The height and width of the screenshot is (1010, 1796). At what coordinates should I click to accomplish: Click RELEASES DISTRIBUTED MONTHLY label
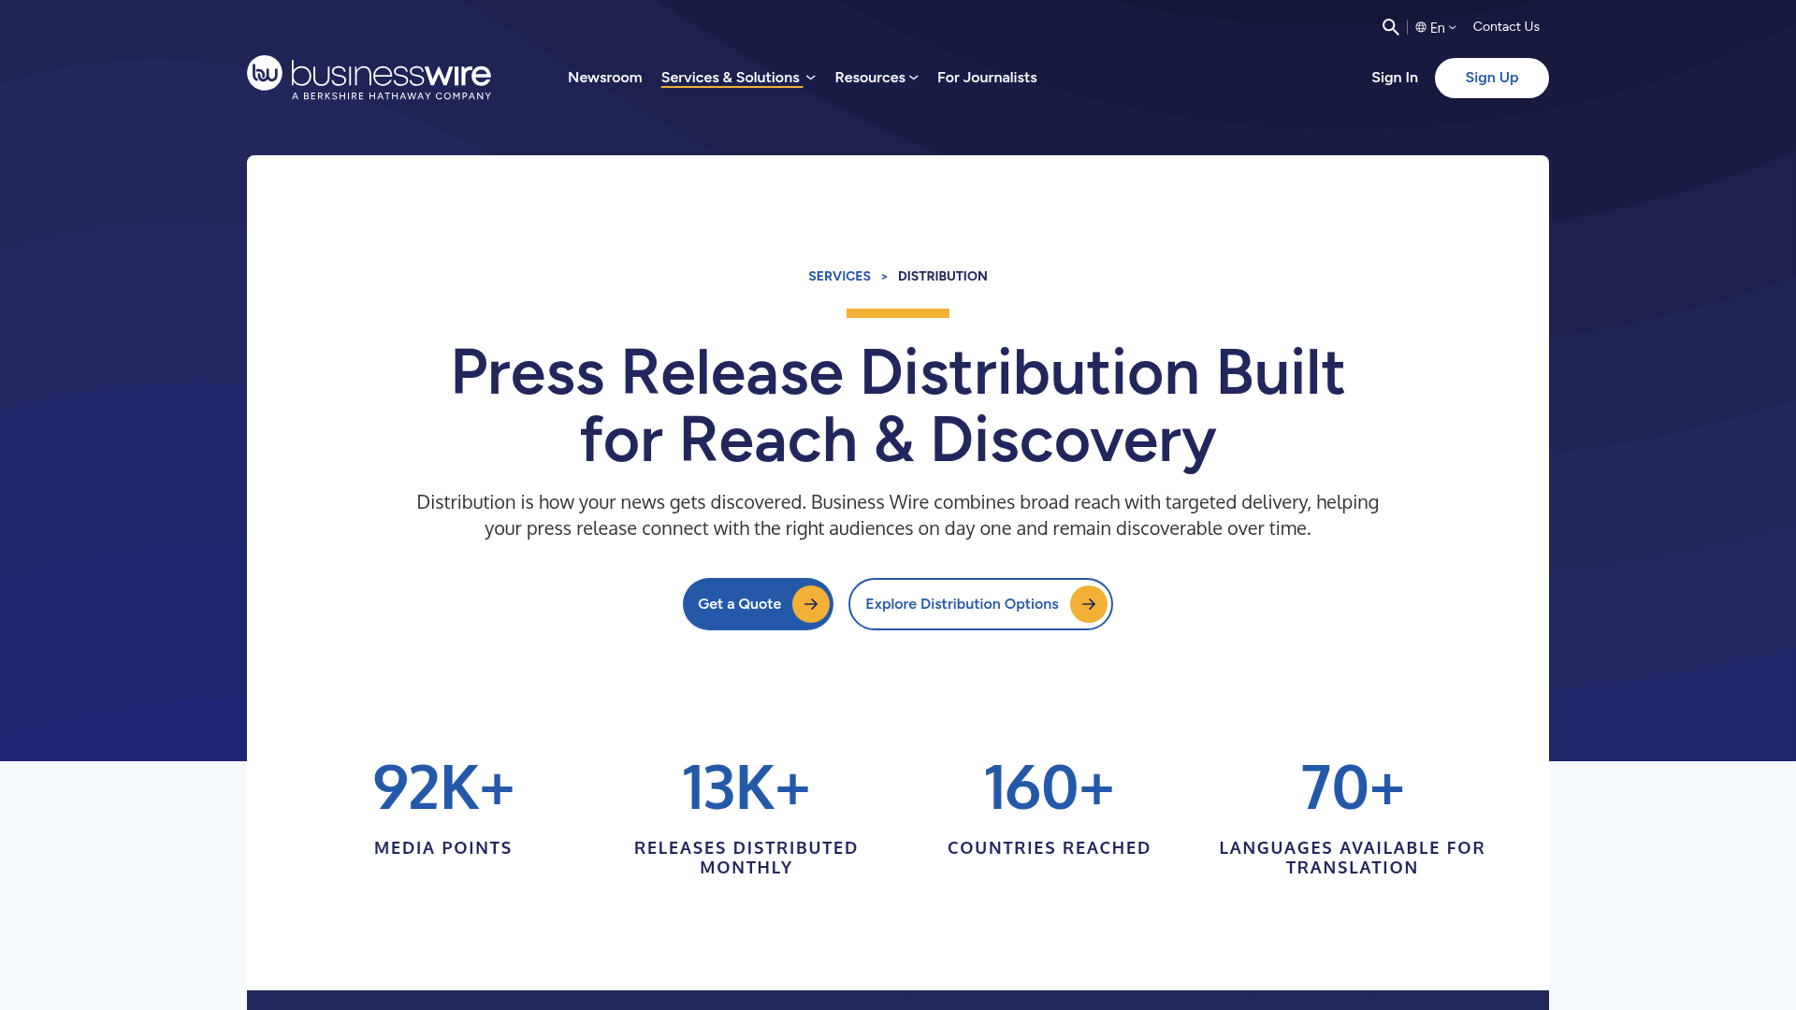pyautogui.click(x=746, y=858)
